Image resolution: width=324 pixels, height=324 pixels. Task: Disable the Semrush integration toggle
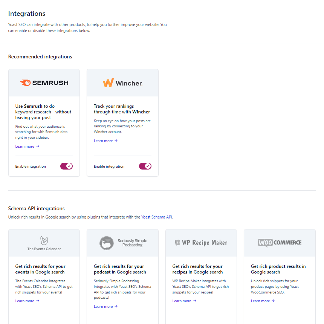tap(66, 166)
